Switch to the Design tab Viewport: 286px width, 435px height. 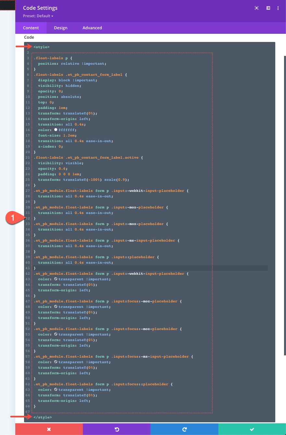click(61, 28)
